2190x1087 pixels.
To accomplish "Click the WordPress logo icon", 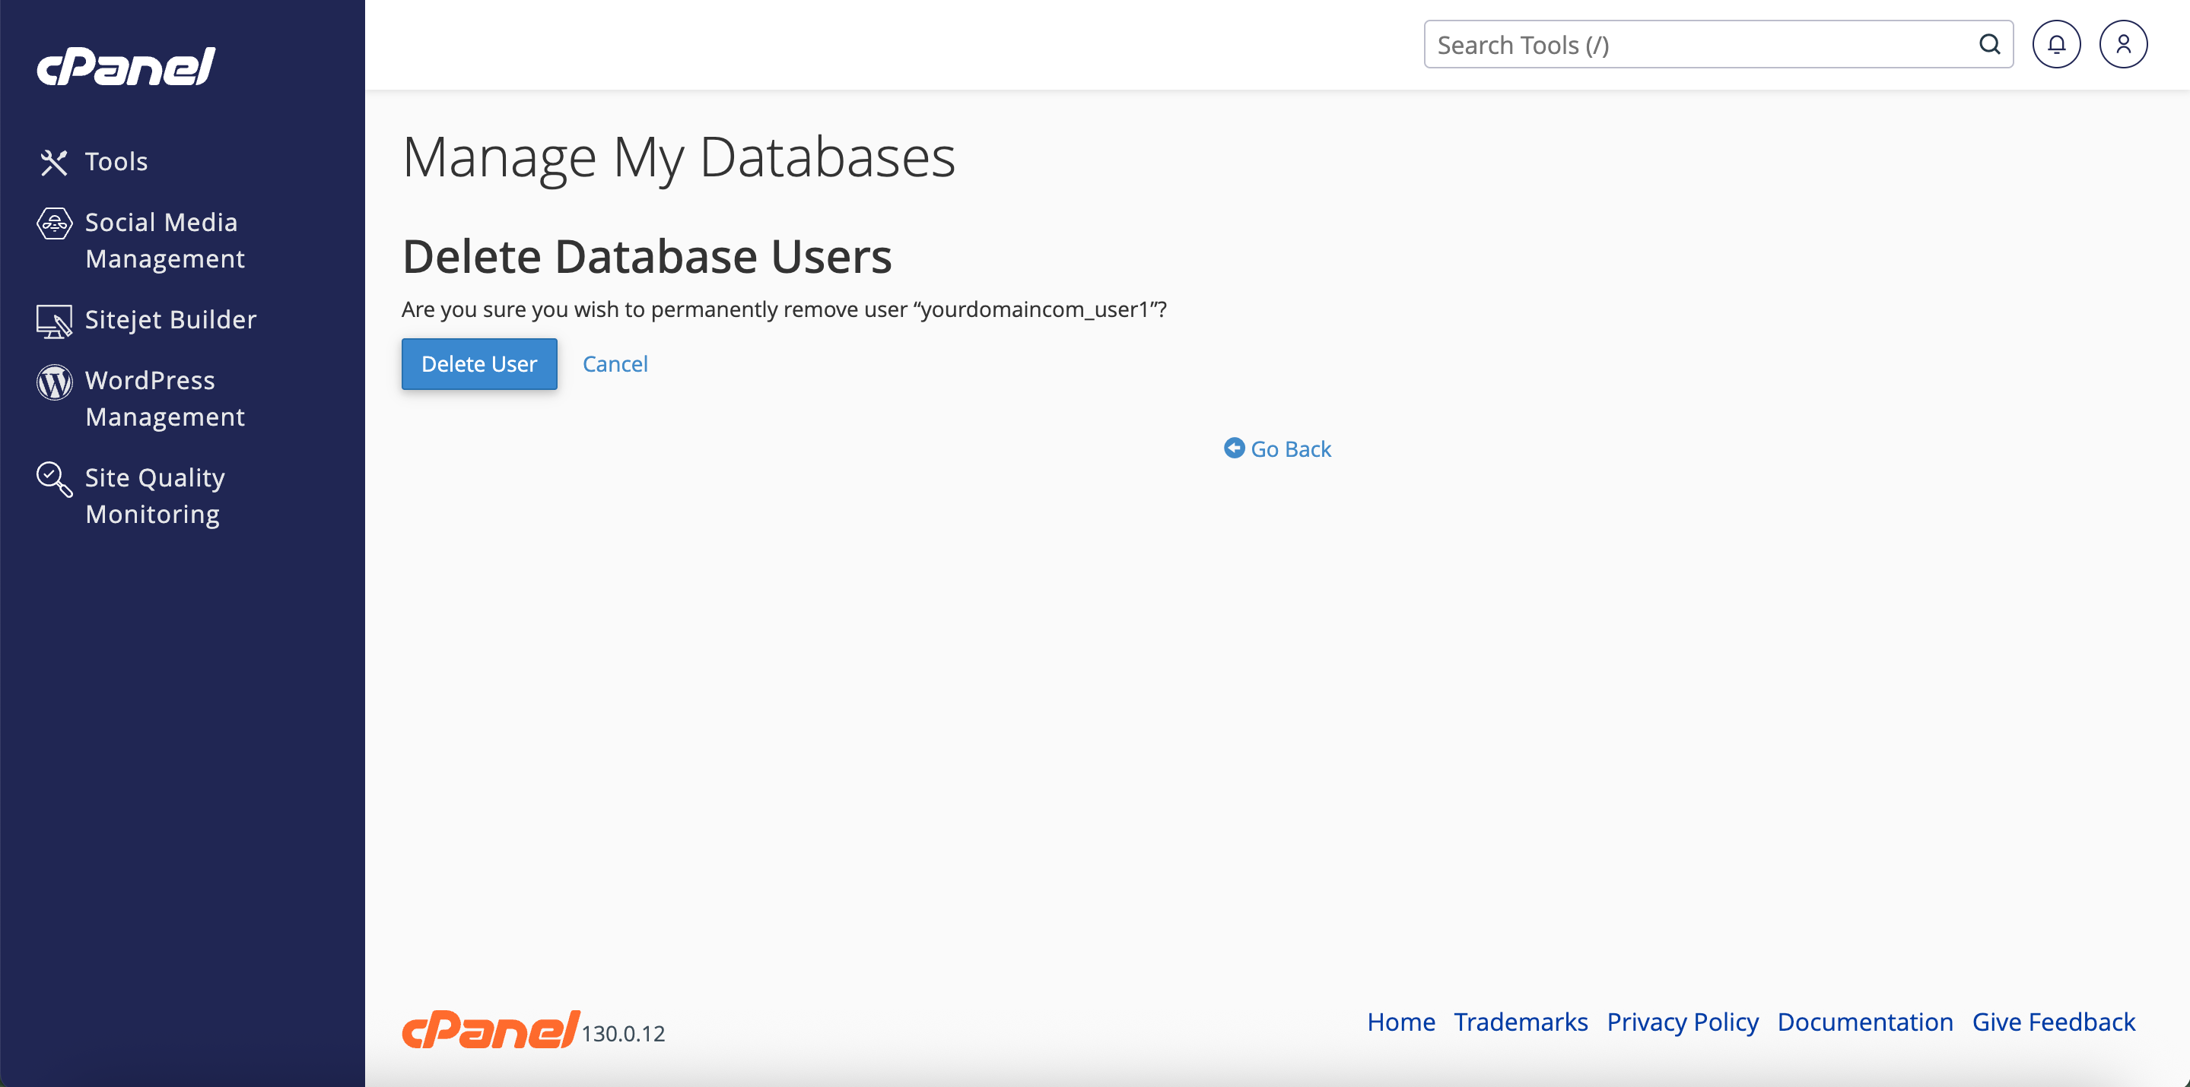I will click(x=55, y=382).
